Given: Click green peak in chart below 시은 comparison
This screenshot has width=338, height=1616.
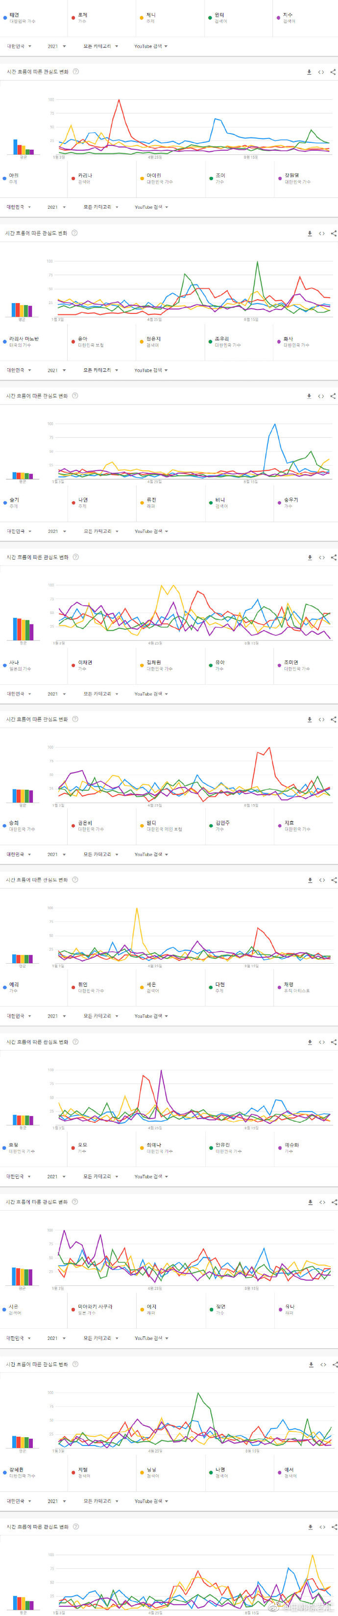Looking at the screenshot, I should [x=198, y=1393].
